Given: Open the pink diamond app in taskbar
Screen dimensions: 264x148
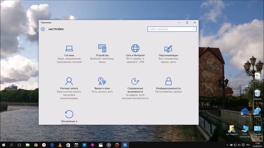Looking at the screenshot, I should click(x=92, y=145).
